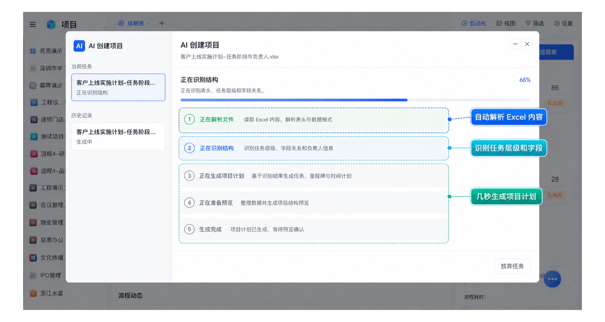
Task: Open the 浙江水富 project in the sidebar
Action: point(47,293)
